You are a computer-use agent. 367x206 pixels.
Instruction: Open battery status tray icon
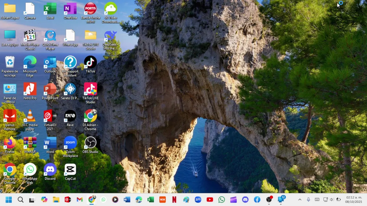tap(339, 200)
